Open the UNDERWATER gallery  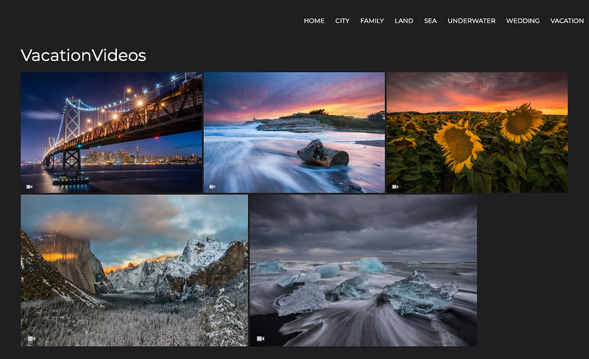pyautogui.click(x=471, y=21)
